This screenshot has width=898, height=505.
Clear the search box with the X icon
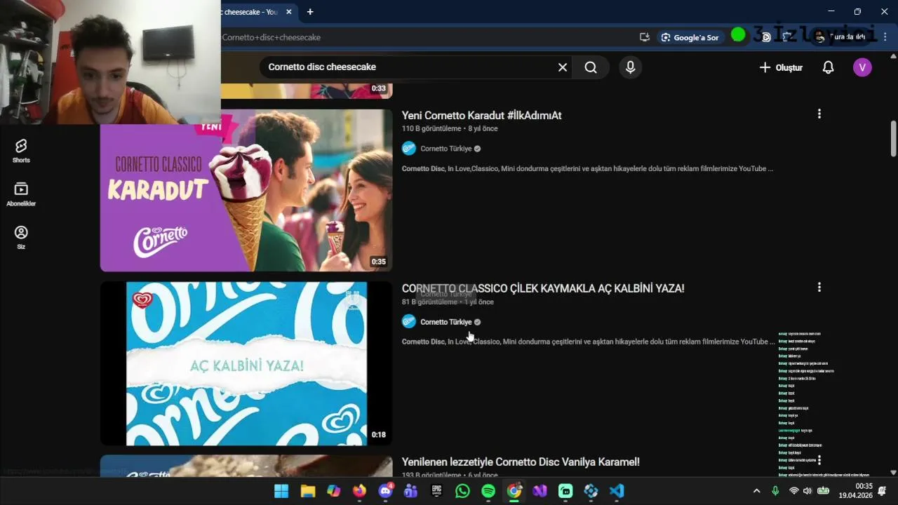tap(563, 67)
